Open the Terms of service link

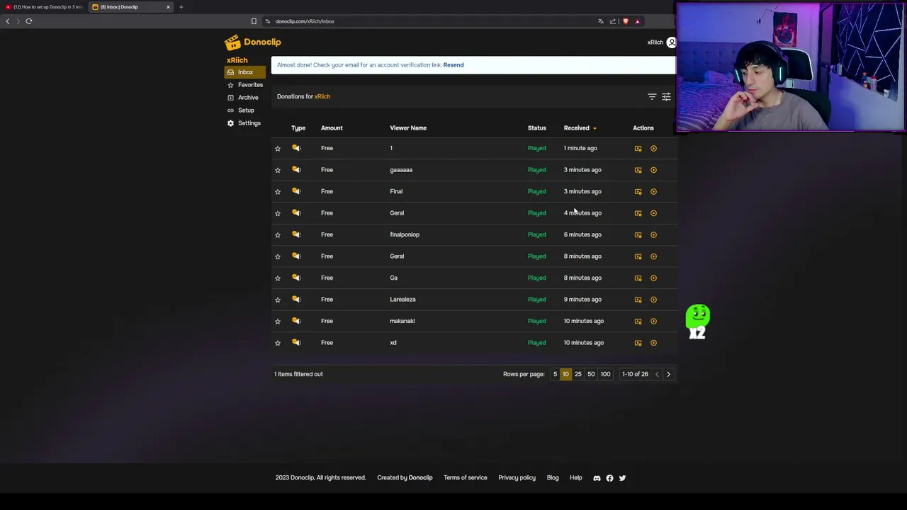coord(466,478)
